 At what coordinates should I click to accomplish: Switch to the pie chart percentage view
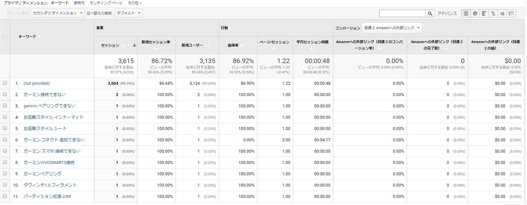tap(474, 13)
